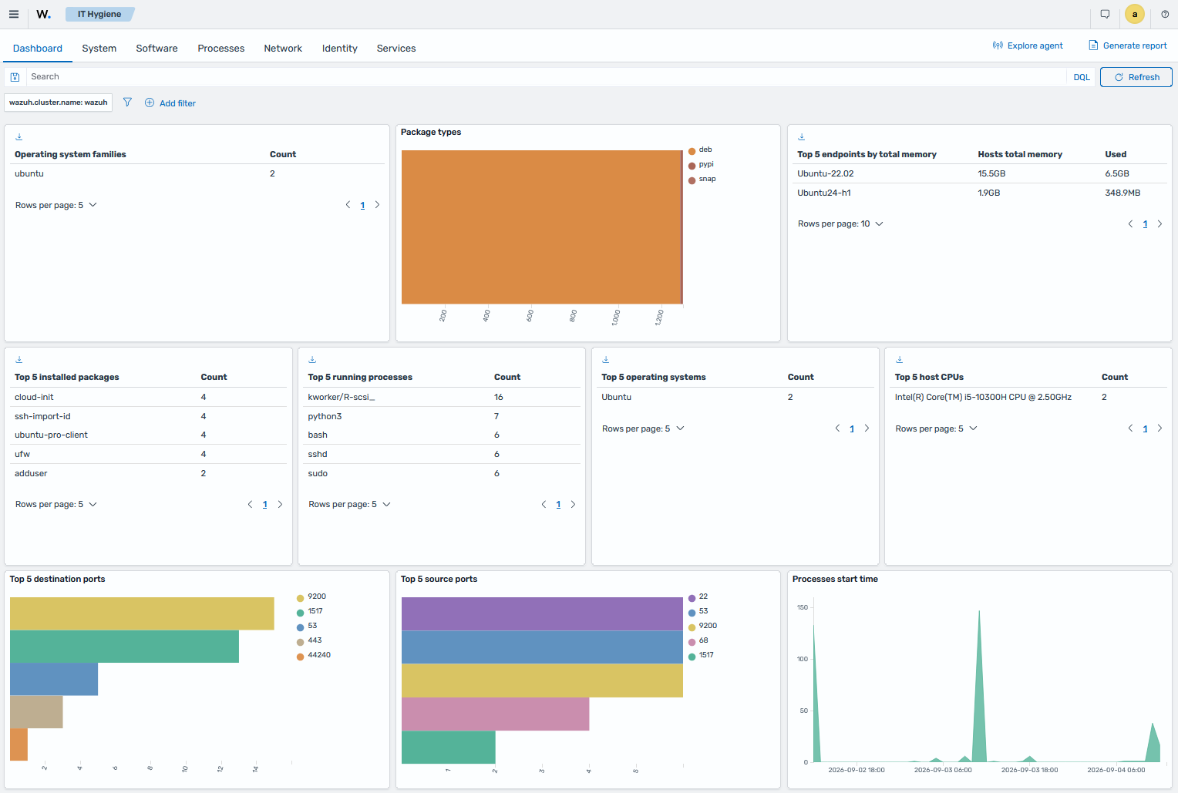
Task: Toggle 44240 in destination ports legend
Action: pos(314,656)
